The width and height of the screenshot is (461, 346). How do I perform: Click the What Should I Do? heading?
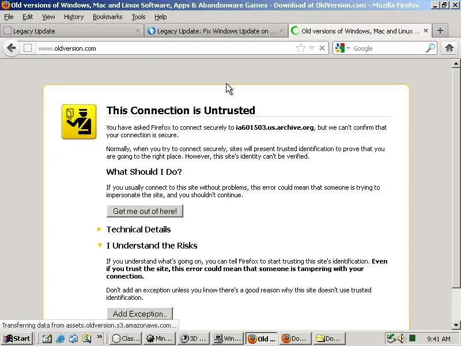143,172
